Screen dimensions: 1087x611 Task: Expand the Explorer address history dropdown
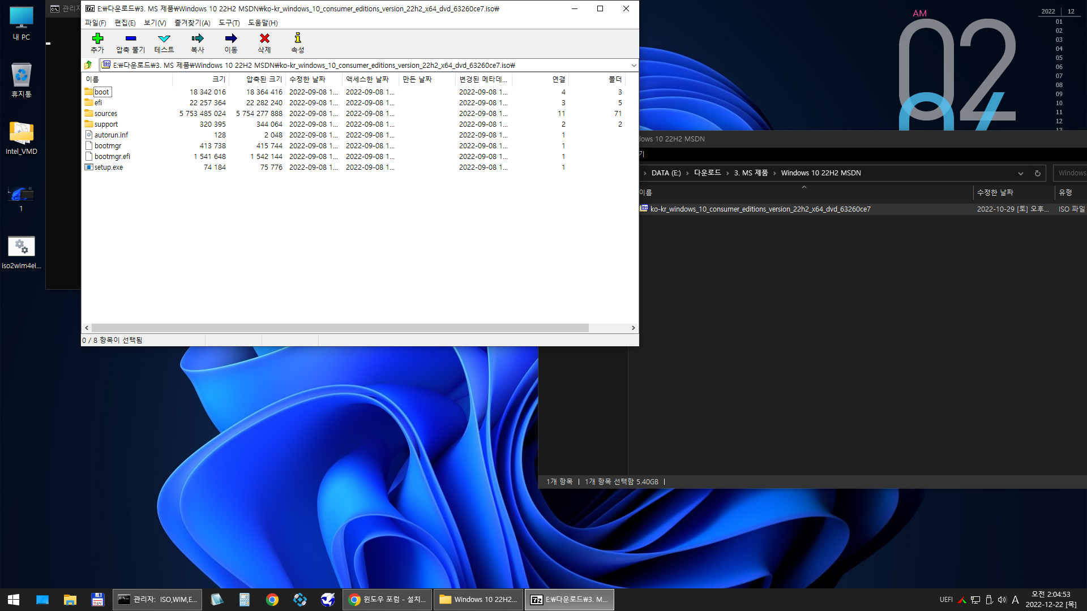pos(1020,173)
